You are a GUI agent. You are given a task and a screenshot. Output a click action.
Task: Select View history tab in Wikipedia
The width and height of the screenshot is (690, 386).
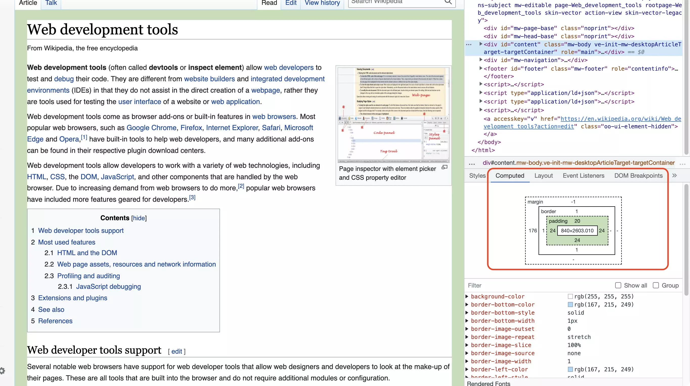tap(322, 3)
